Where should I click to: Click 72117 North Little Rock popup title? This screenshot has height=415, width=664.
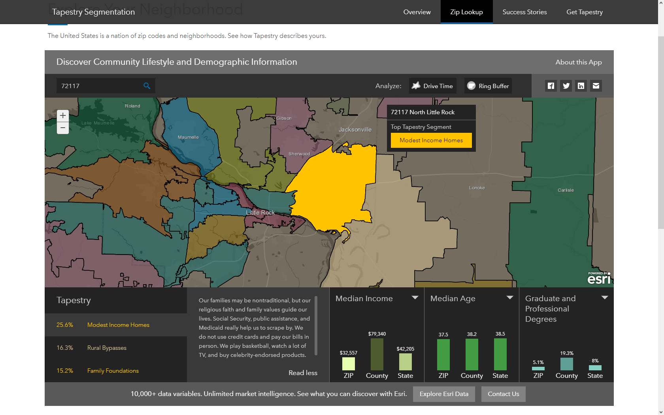coord(423,112)
